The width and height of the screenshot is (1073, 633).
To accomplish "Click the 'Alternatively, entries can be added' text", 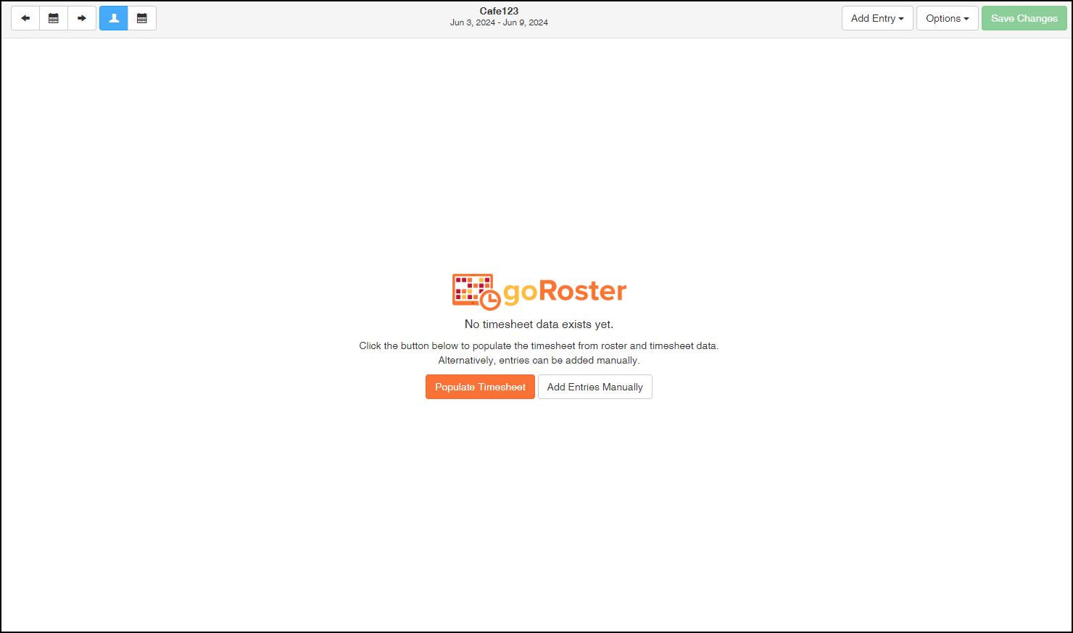I will [x=539, y=360].
